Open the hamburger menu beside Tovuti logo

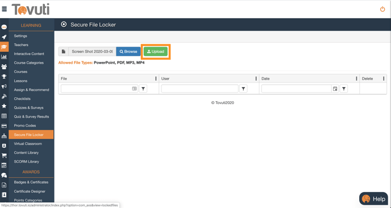coord(4,9)
